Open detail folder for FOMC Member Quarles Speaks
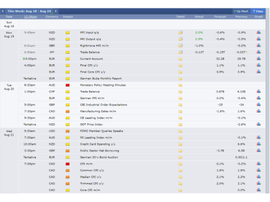270x202 pixels. [180, 131]
